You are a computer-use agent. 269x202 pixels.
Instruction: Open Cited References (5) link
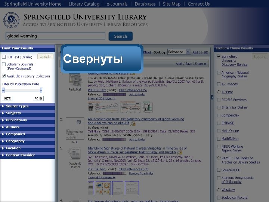pyautogui.click(x=133, y=90)
